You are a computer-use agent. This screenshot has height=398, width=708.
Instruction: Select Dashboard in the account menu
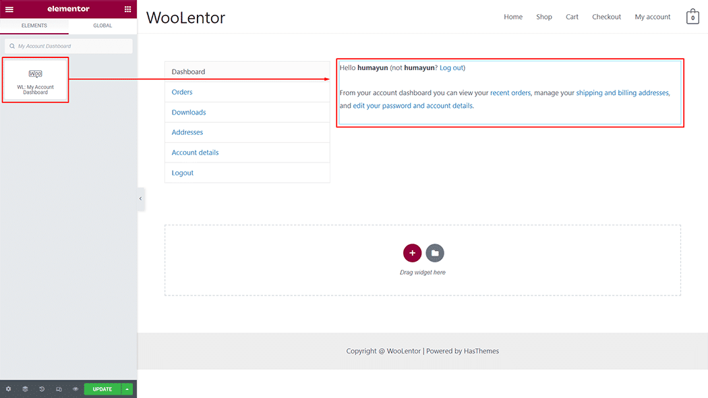(x=247, y=72)
